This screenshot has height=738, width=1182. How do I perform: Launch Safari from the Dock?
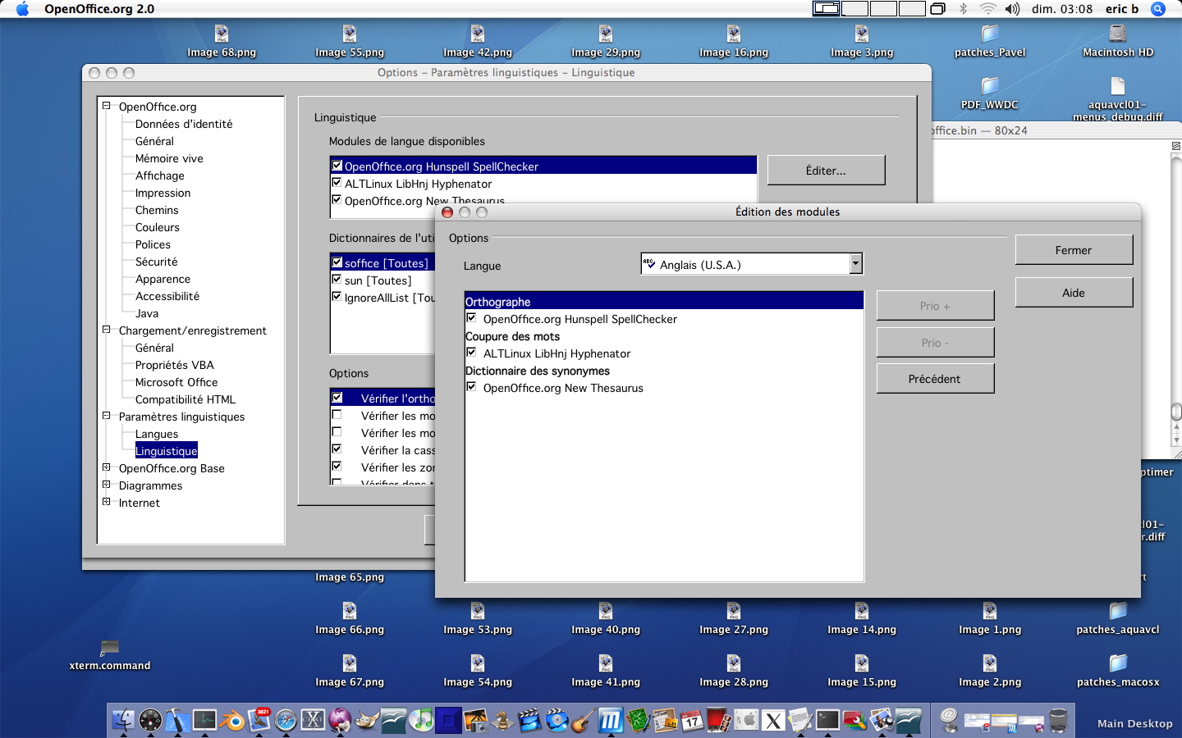(x=286, y=720)
